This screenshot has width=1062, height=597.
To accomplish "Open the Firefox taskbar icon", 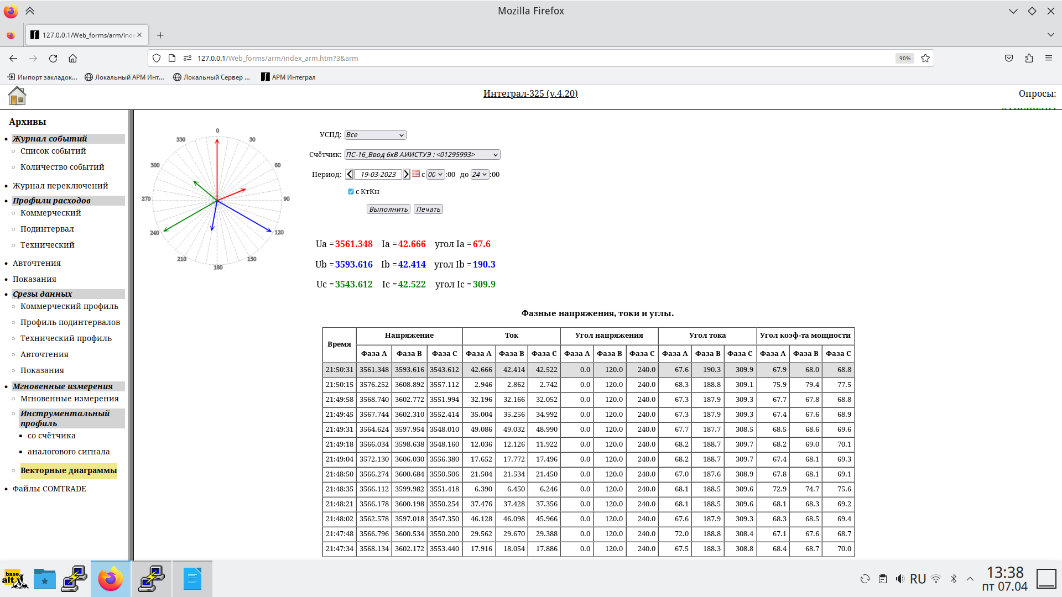I will point(111,579).
